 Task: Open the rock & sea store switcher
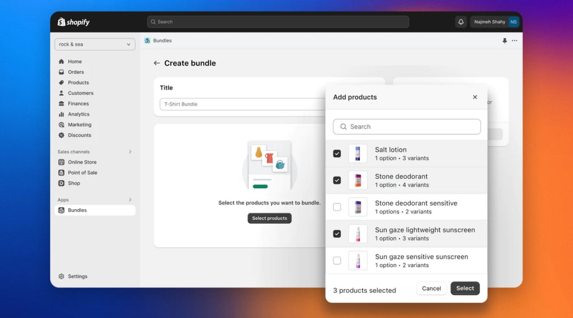(95, 44)
